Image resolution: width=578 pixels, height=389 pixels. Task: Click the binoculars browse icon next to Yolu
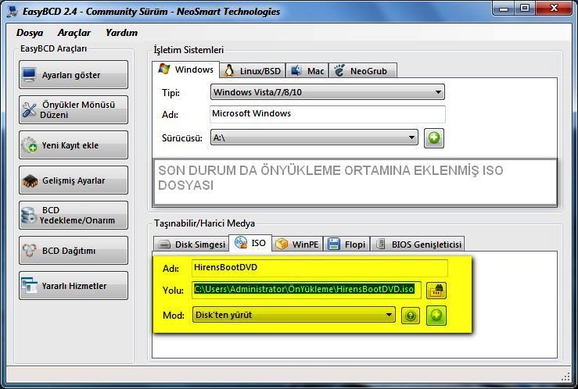[x=436, y=291]
